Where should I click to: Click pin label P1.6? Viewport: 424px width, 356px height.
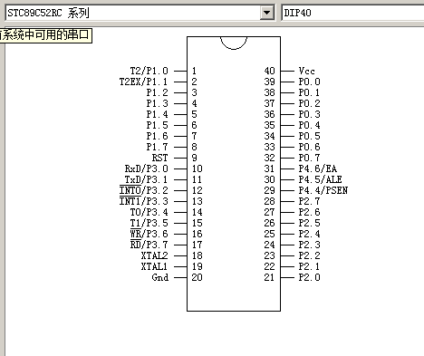[157, 136]
